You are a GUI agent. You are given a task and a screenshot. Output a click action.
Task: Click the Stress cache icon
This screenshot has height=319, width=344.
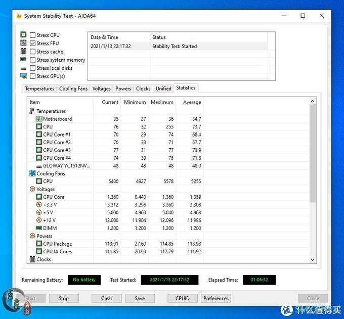[x=23, y=51]
